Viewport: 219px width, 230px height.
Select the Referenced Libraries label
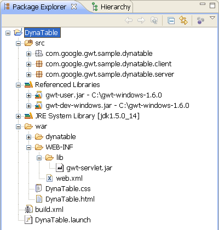pyautogui.click(x=67, y=85)
